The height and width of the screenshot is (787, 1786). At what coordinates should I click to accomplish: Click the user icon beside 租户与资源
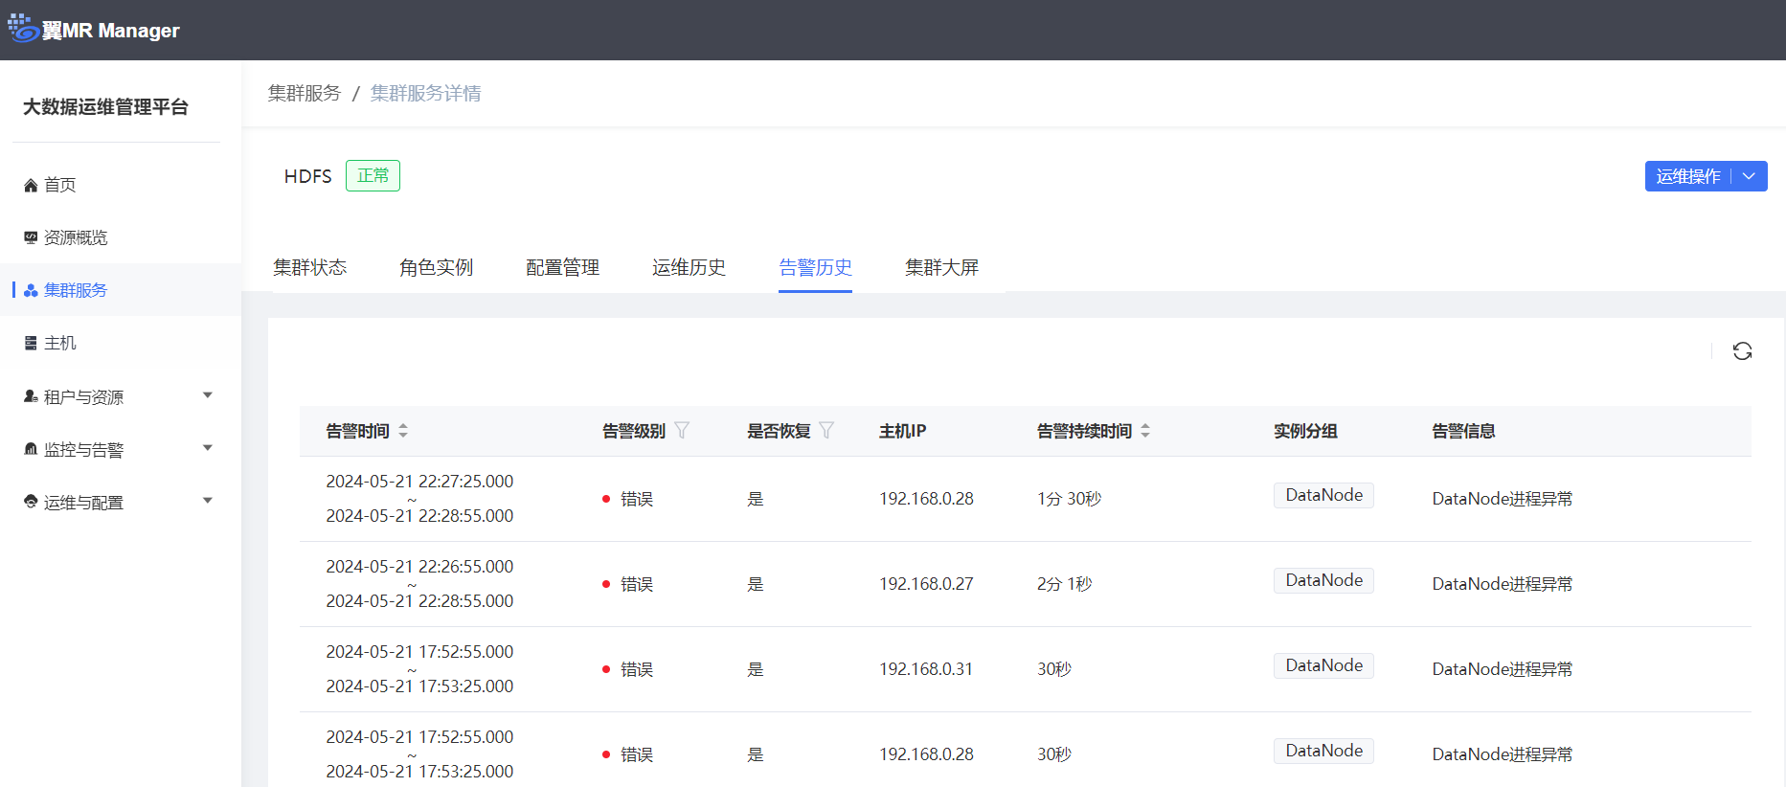[31, 396]
